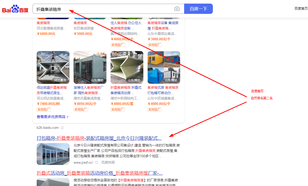Click the 实地验厂 badge under ￥3000.00元/个
This screenshot has height=186, width=308.
click(155, 45)
